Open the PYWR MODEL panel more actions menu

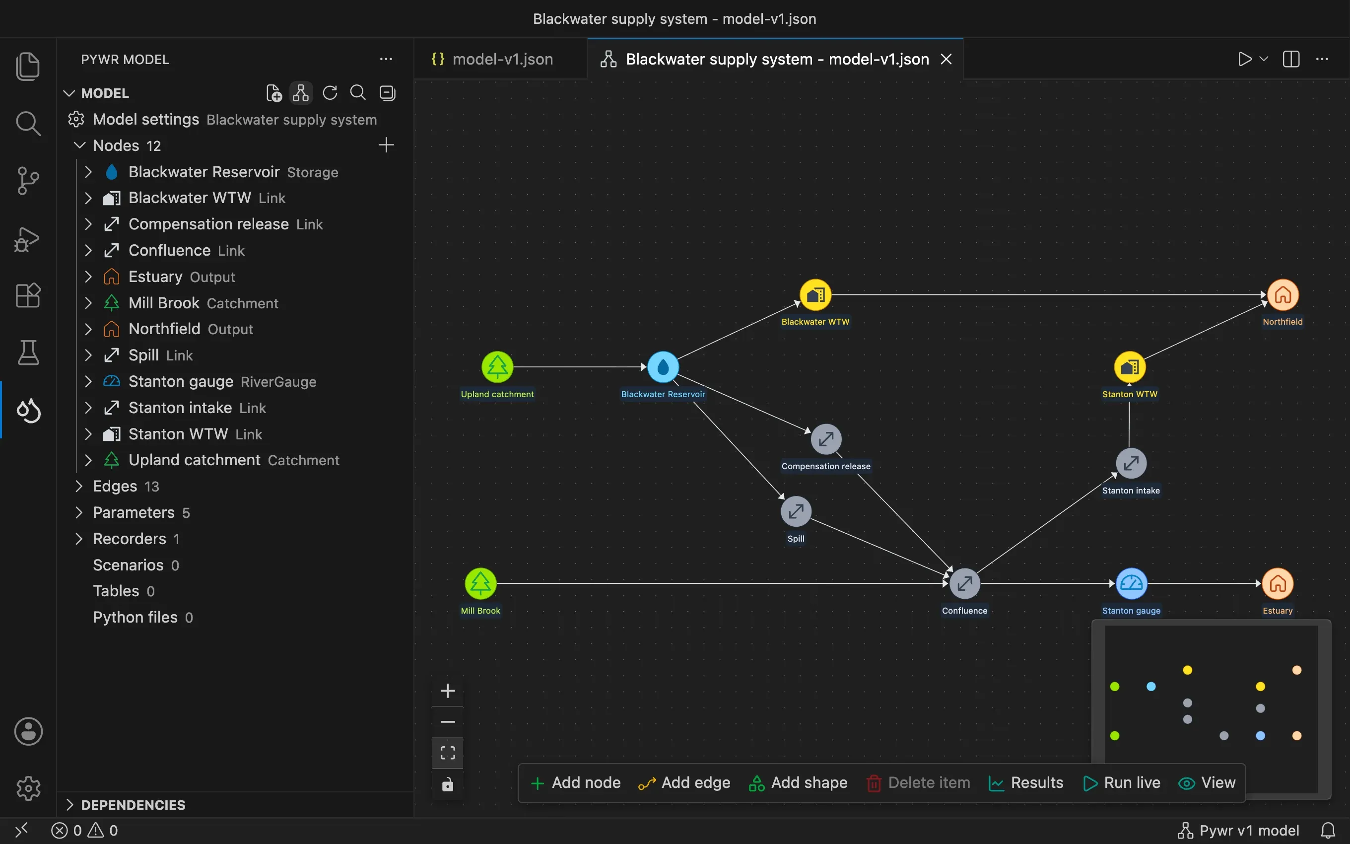(386, 59)
